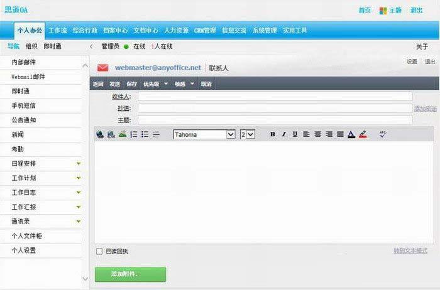Click the top-right 退出 logout link
Viewport: 440px width, 290px height.
(x=416, y=11)
